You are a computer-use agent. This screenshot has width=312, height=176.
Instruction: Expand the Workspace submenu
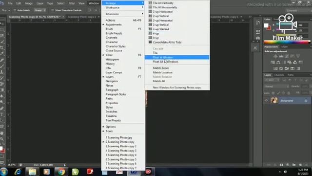123,7
